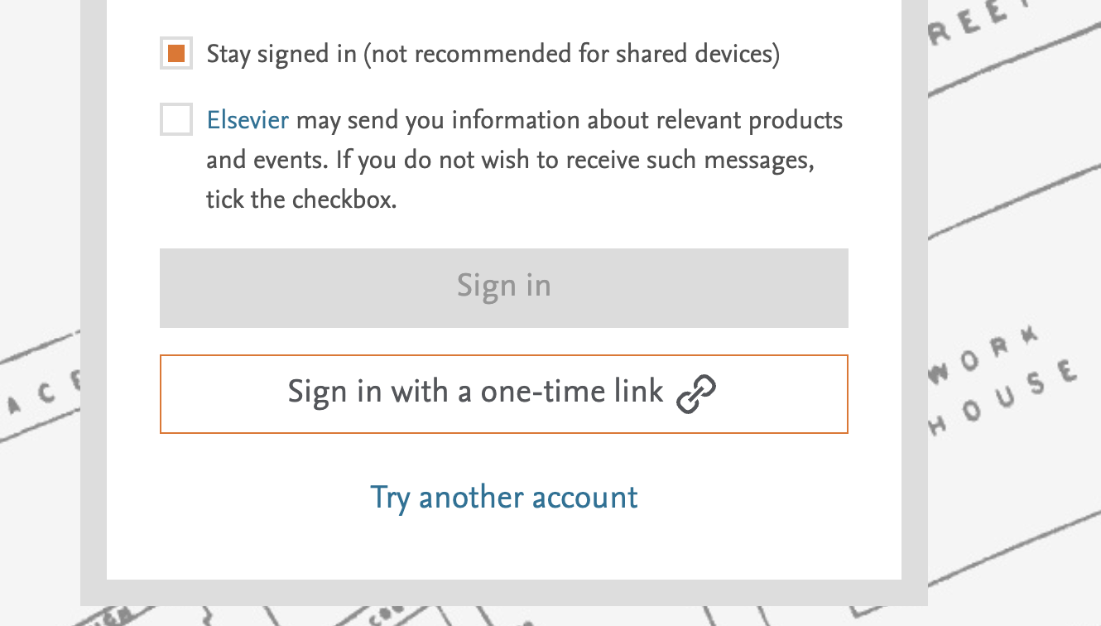Click the tick the checkbox sentence

click(x=300, y=199)
